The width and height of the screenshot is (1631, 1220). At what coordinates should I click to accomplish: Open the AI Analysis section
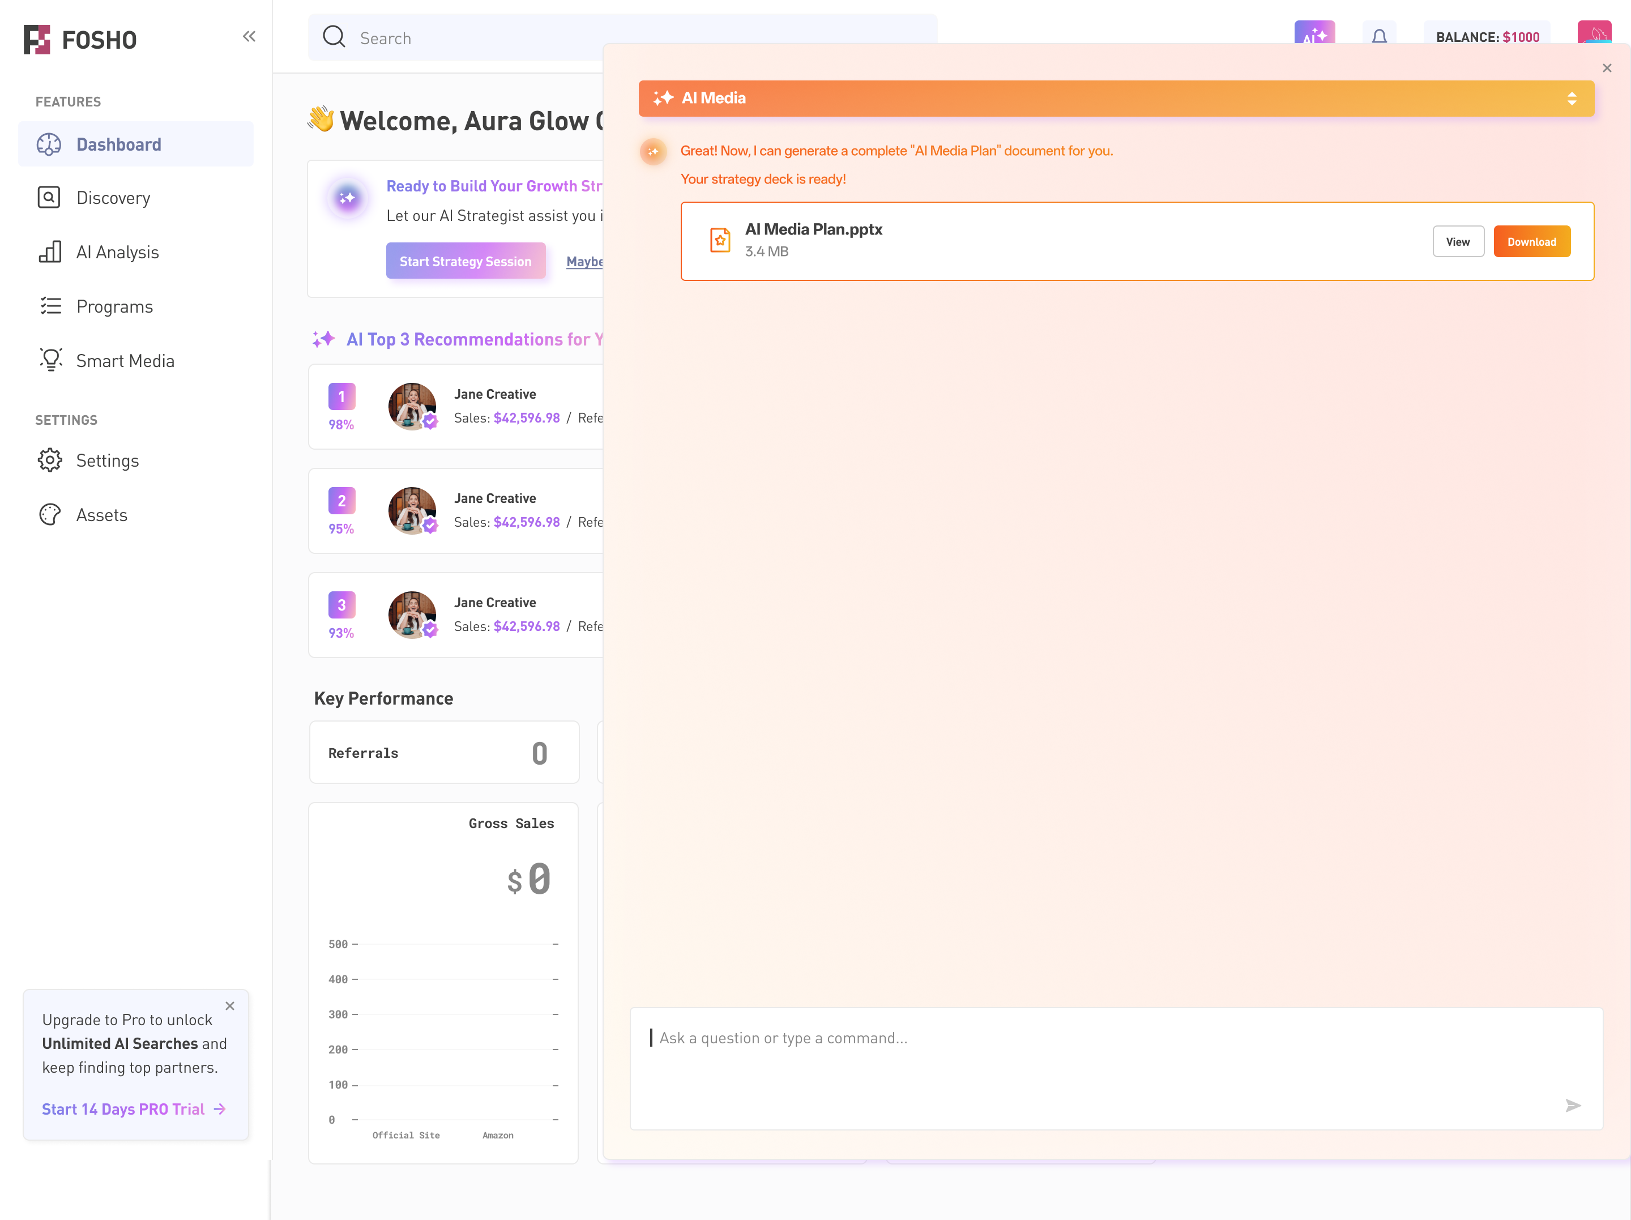[136, 252]
